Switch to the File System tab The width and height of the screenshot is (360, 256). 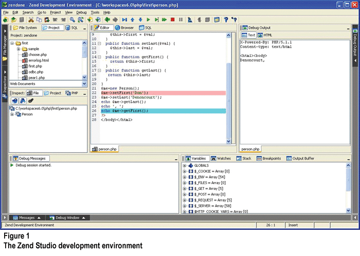point(25,28)
